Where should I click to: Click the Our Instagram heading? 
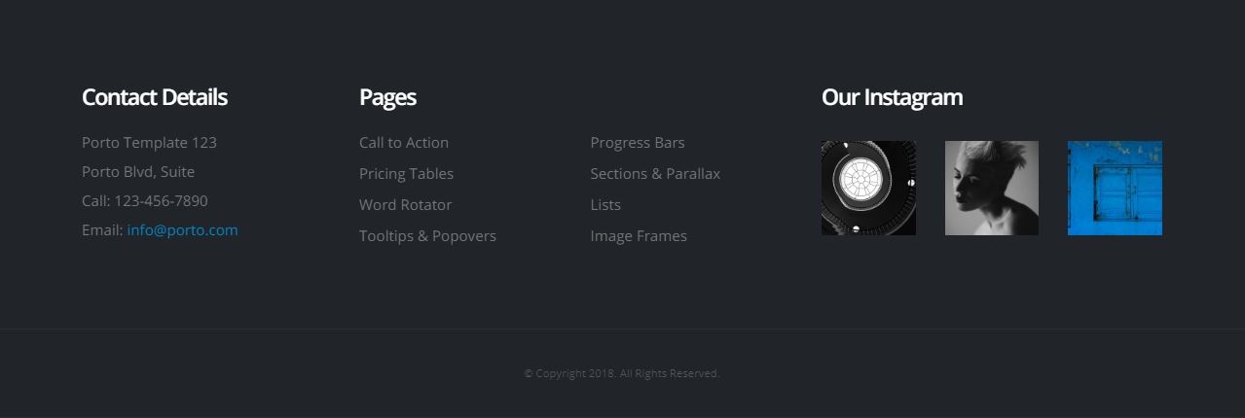point(892,97)
